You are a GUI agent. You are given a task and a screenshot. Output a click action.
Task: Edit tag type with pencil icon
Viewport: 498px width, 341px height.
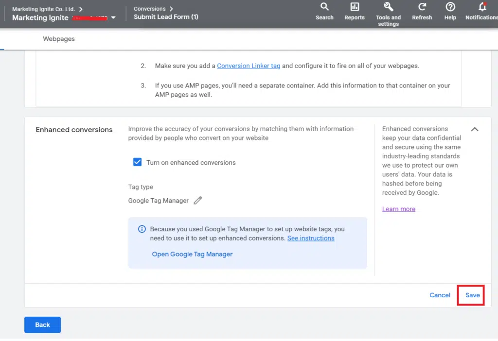[197, 201]
